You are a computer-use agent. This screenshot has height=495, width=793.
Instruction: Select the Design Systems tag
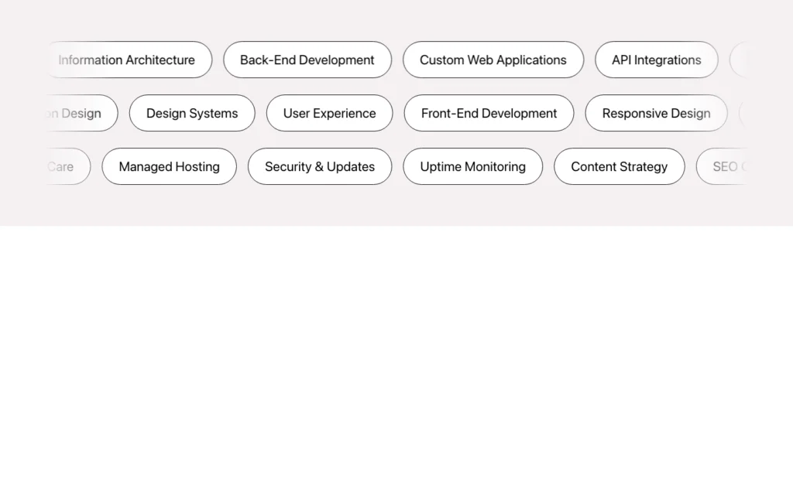(x=192, y=113)
